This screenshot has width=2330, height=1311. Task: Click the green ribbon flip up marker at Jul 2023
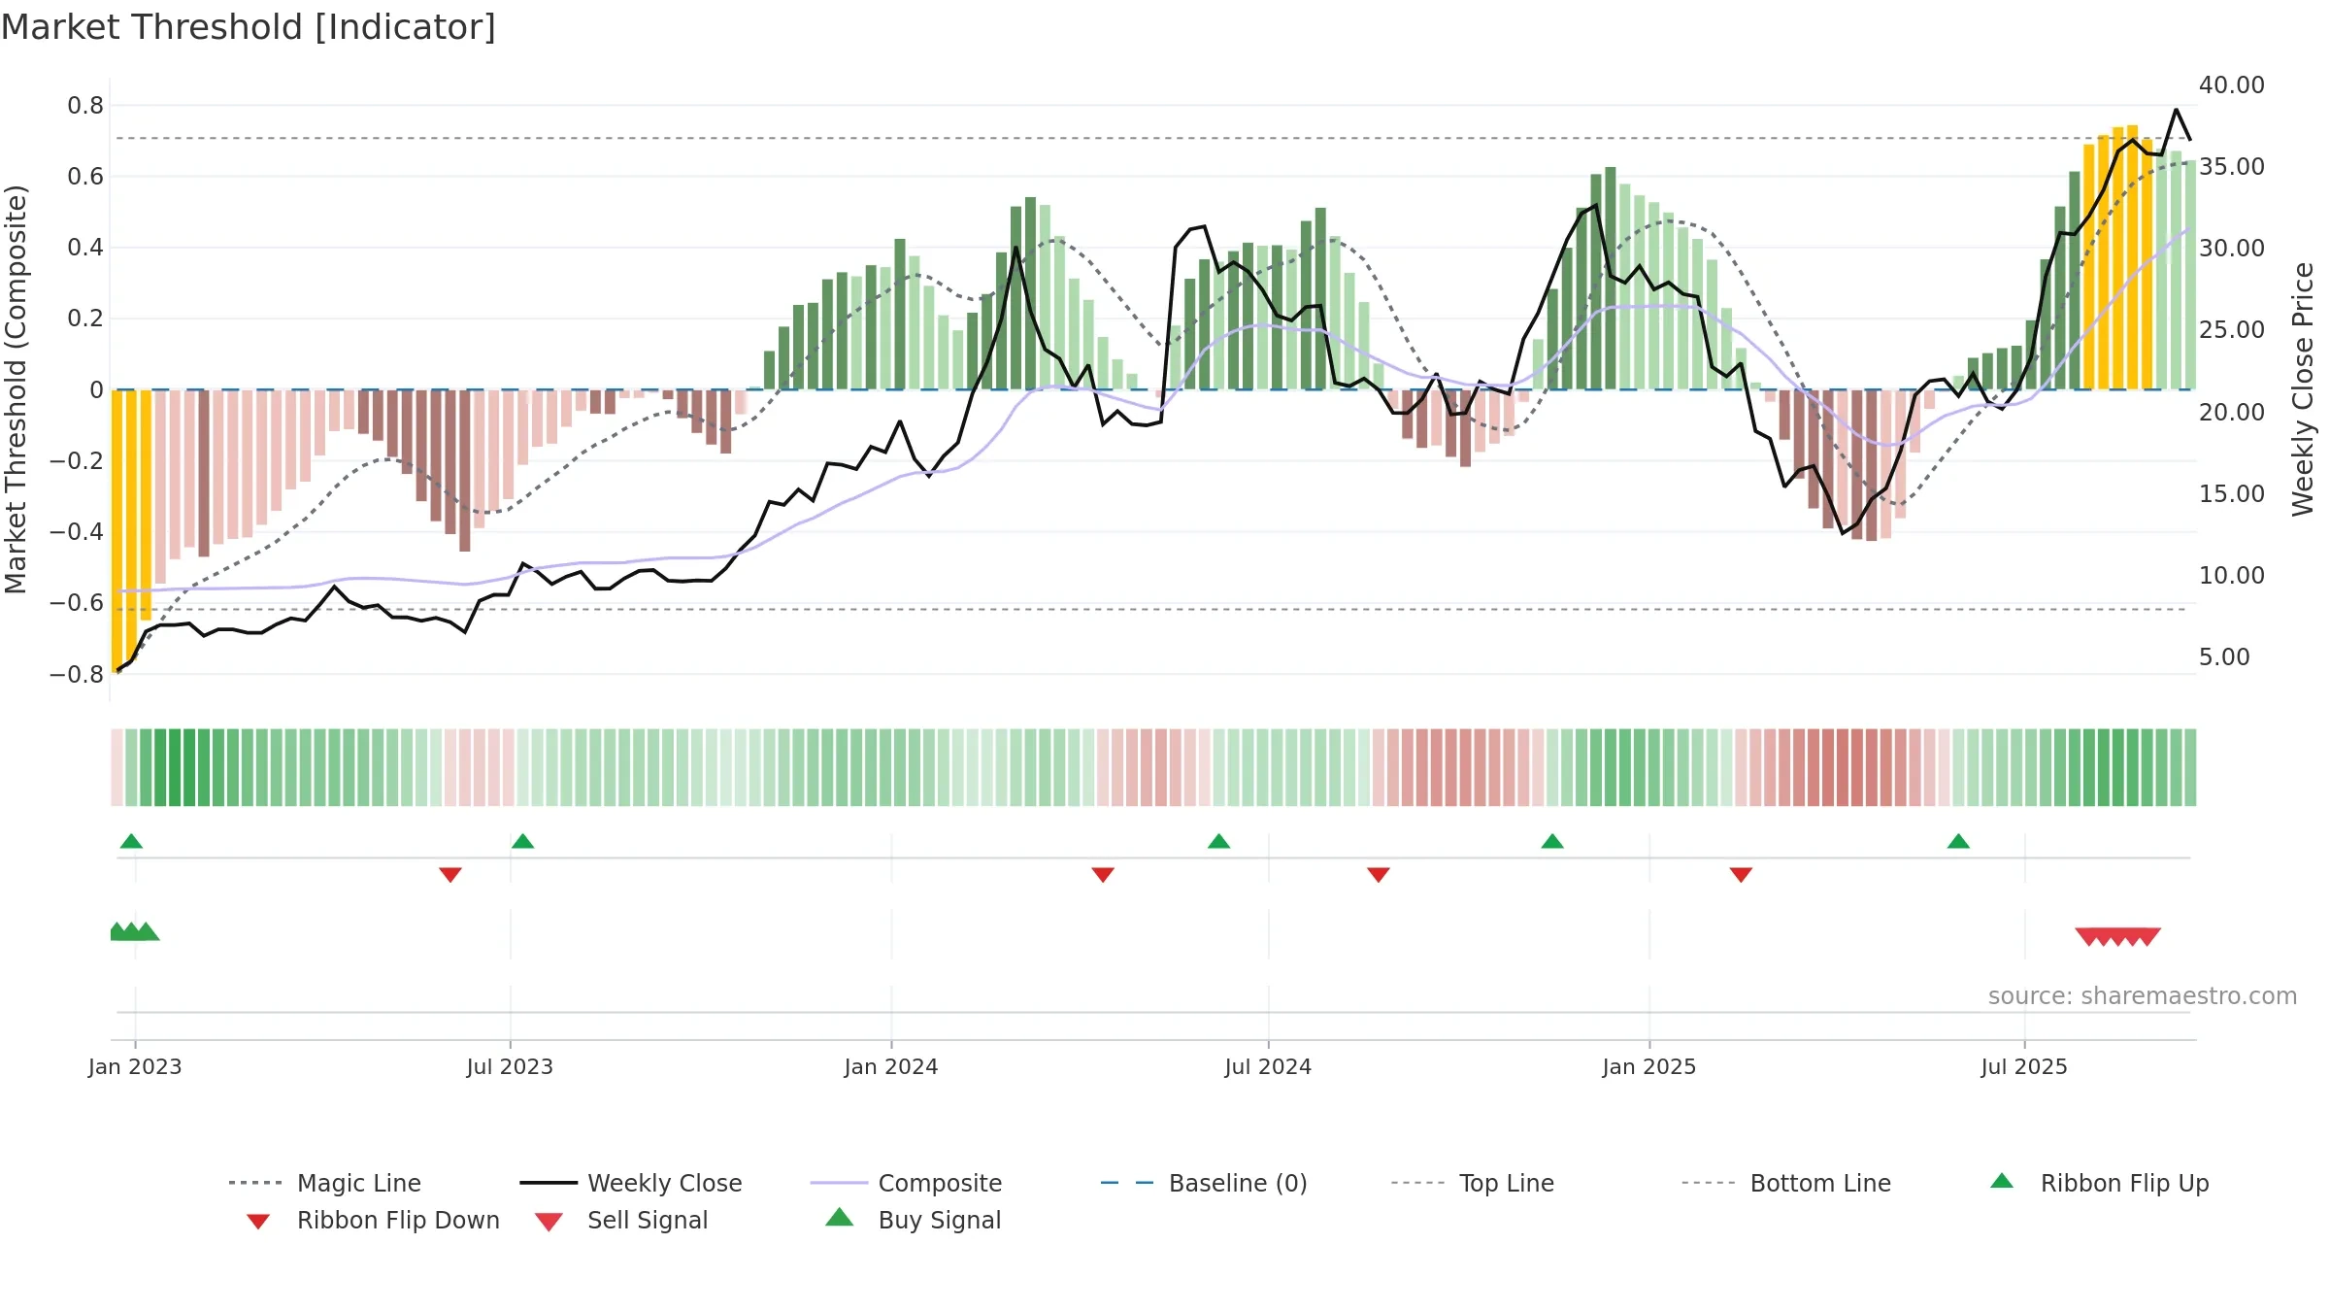[522, 841]
